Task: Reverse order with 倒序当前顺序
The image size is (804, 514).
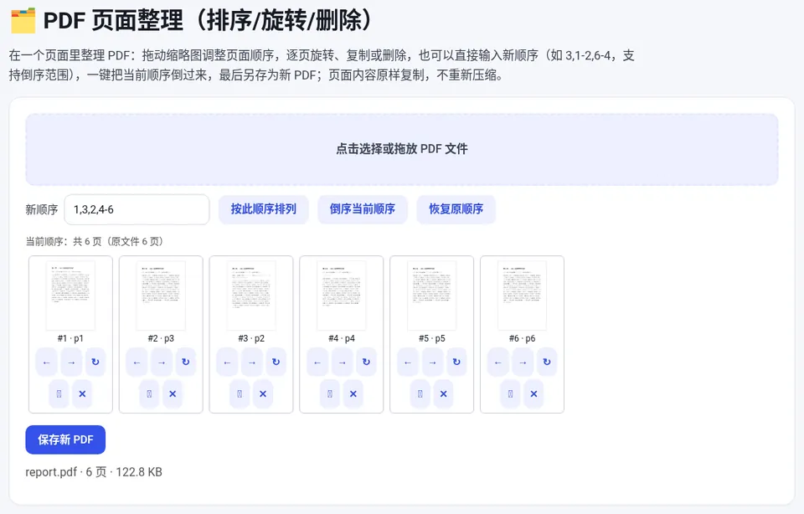Action: [x=363, y=209]
